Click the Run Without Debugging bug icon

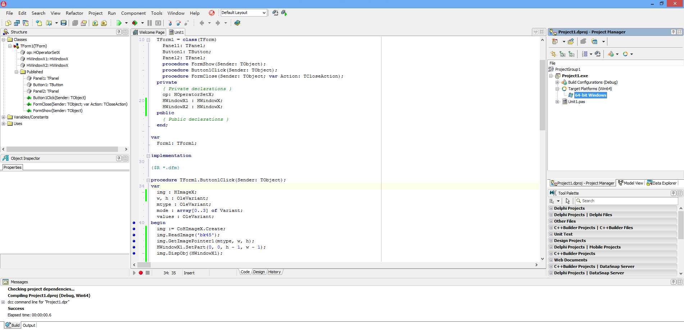pos(135,23)
